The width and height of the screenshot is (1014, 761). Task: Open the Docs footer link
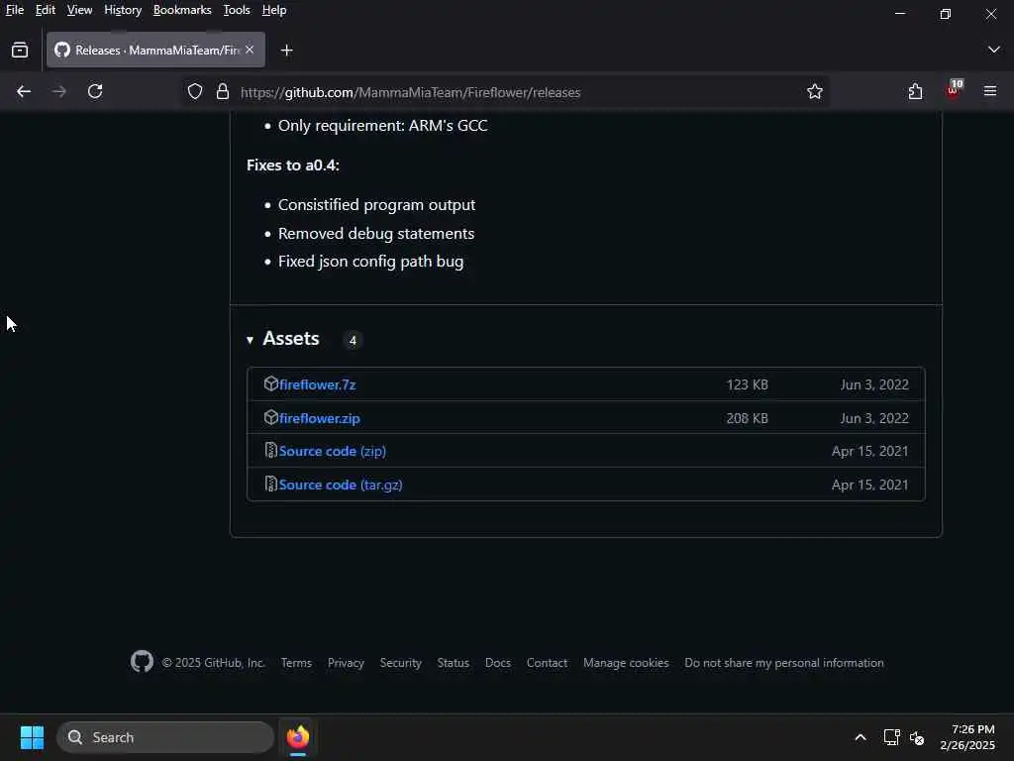498,663
